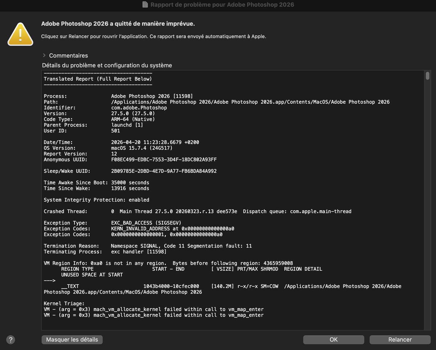Click the 'VM Region Info: 0xa0 is not in any region' line

tap(168, 263)
